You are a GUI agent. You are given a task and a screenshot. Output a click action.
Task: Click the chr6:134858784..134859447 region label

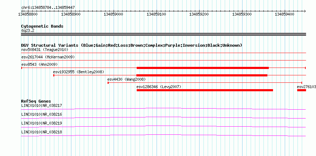click(x=48, y=7)
